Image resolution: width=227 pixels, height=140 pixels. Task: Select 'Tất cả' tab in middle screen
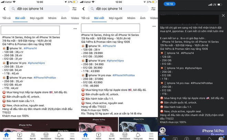point(85,18)
